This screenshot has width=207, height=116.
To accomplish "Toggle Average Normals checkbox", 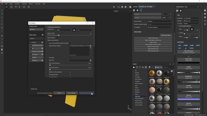I will click(x=70, y=74).
